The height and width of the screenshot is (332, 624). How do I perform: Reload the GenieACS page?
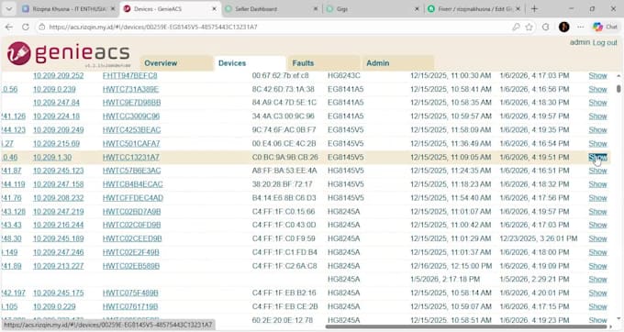[26, 27]
